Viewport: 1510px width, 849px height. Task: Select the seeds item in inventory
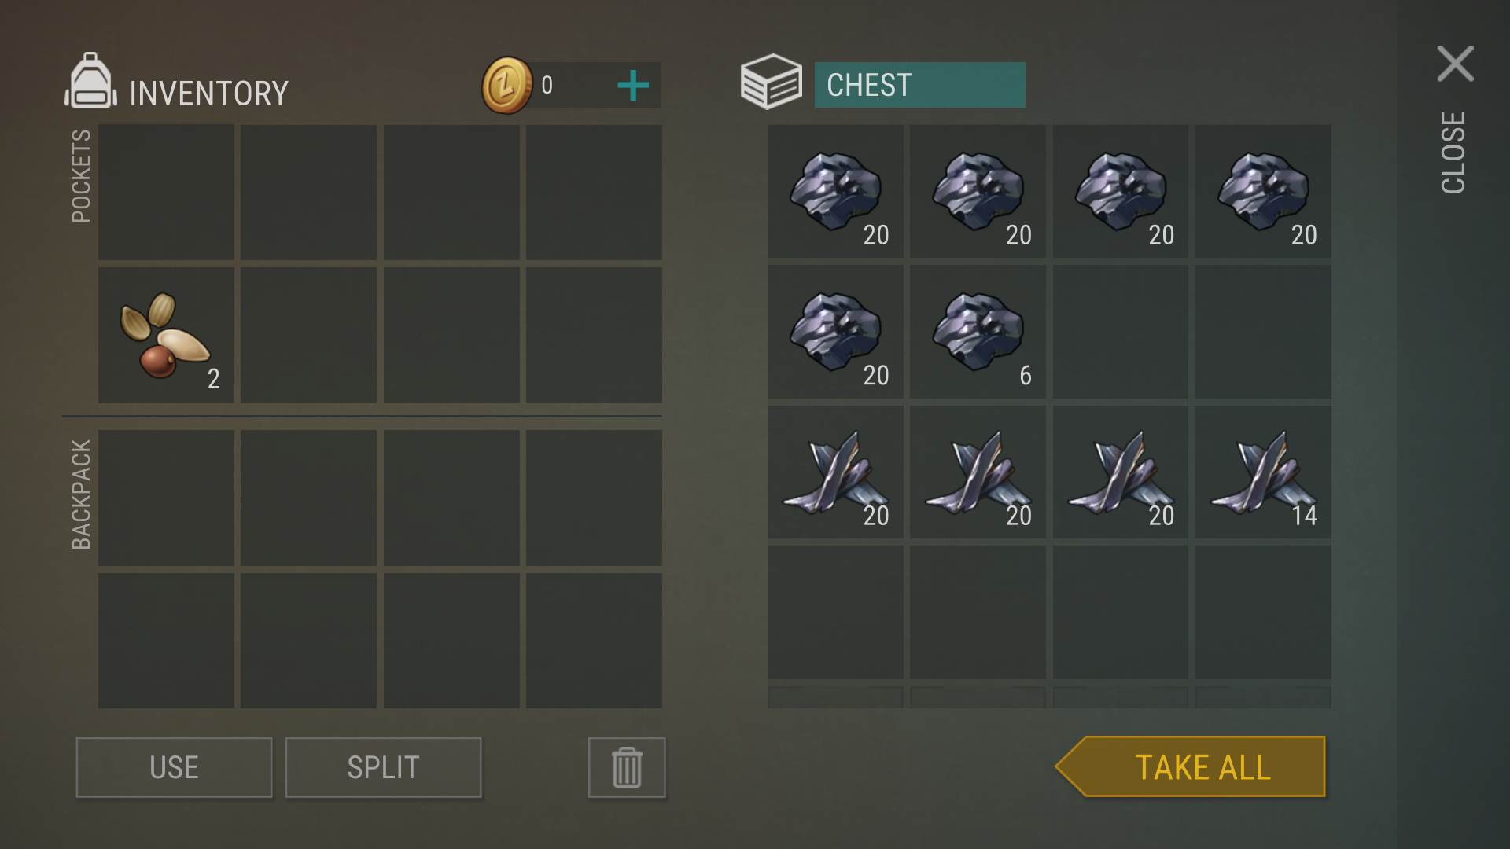(166, 336)
